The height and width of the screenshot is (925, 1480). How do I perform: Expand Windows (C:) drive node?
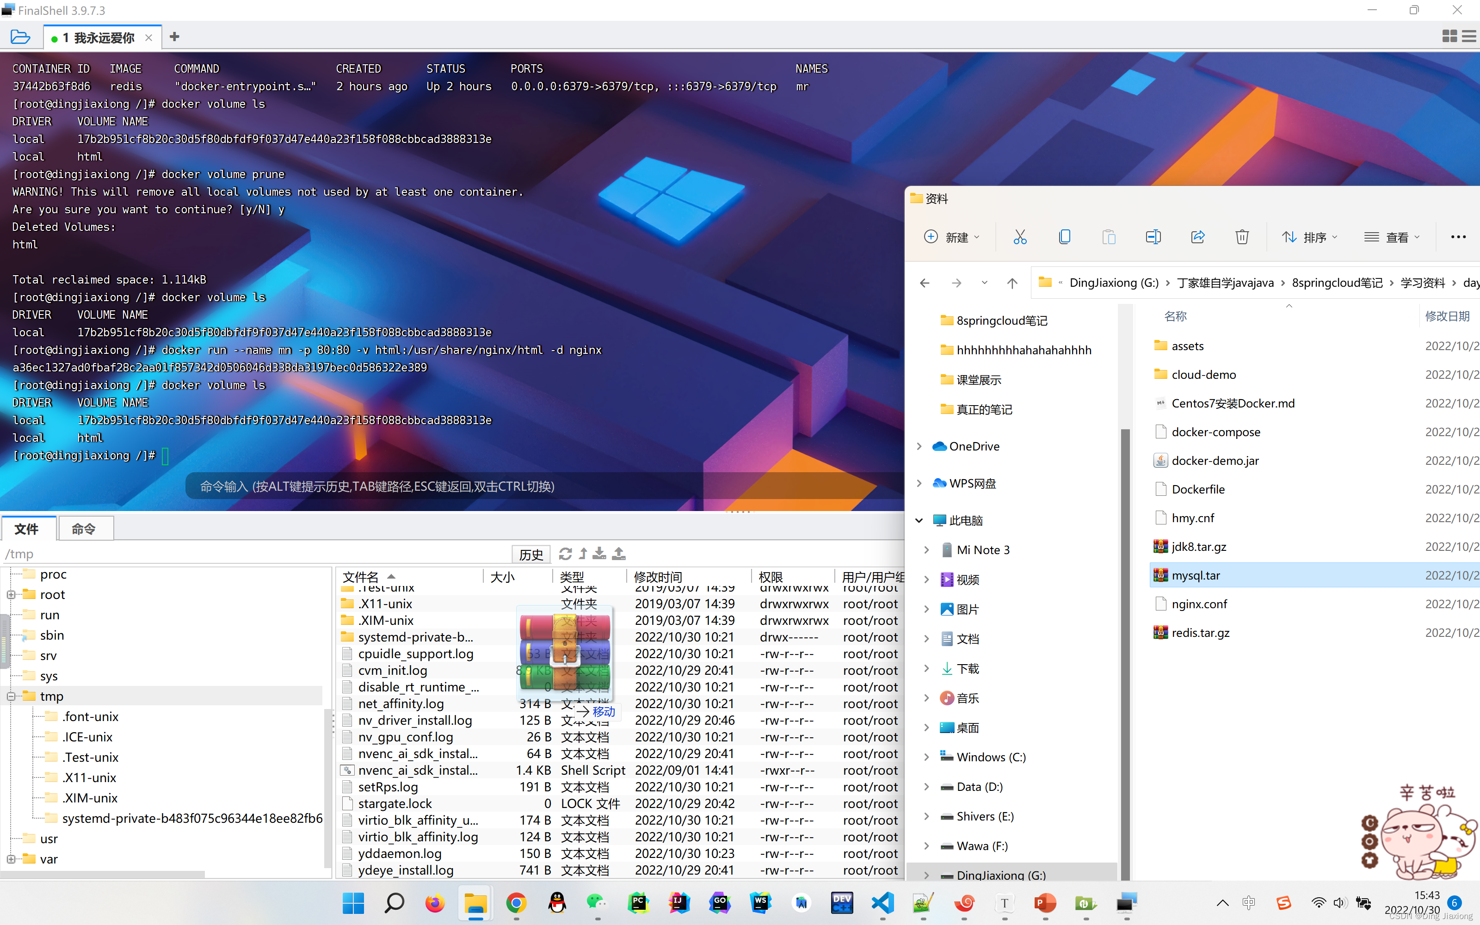[926, 757]
